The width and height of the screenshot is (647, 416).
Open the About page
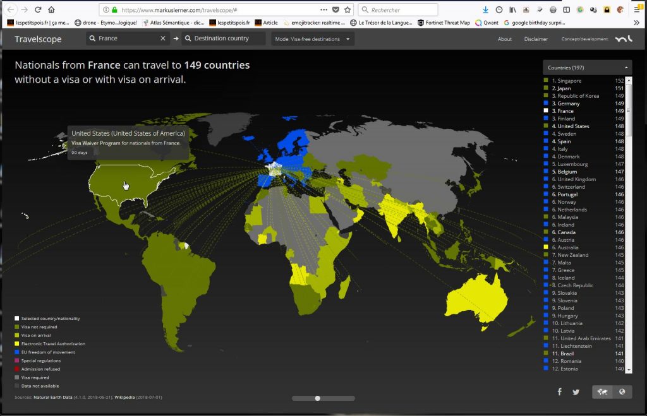click(504, 39)
